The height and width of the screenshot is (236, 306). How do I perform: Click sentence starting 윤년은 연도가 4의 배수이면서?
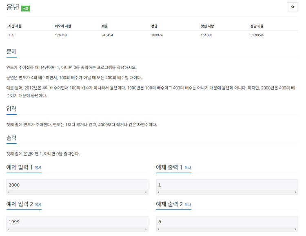coord(74,77)
